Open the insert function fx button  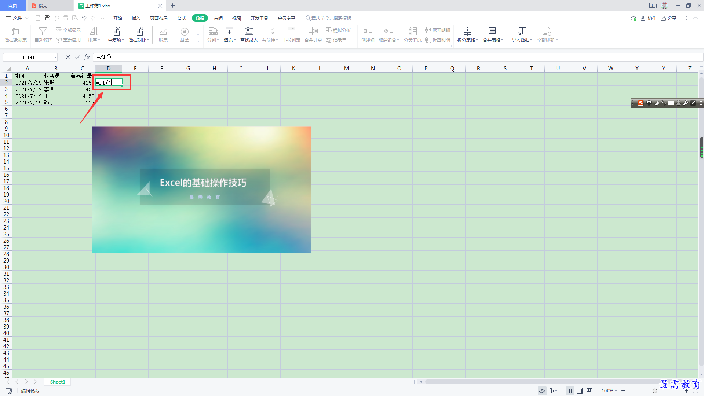(x=87, y=57)
